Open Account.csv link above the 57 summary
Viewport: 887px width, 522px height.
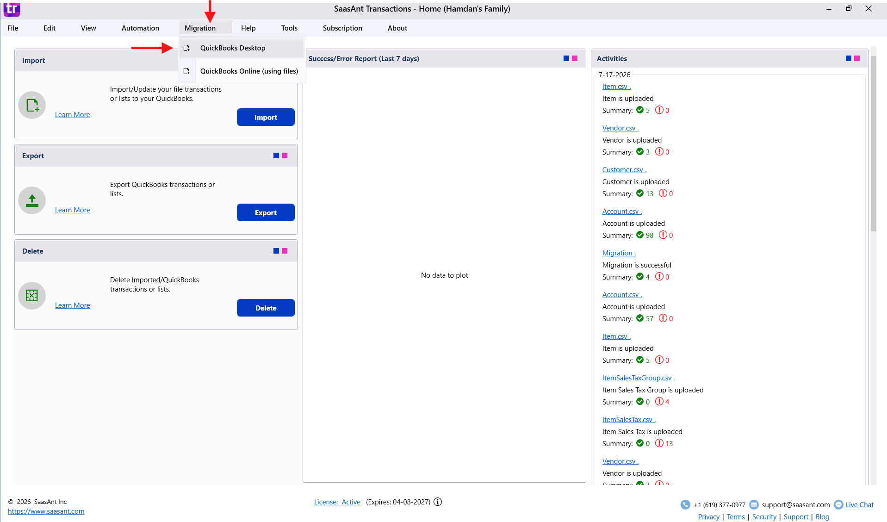click(x=622, y=295)
